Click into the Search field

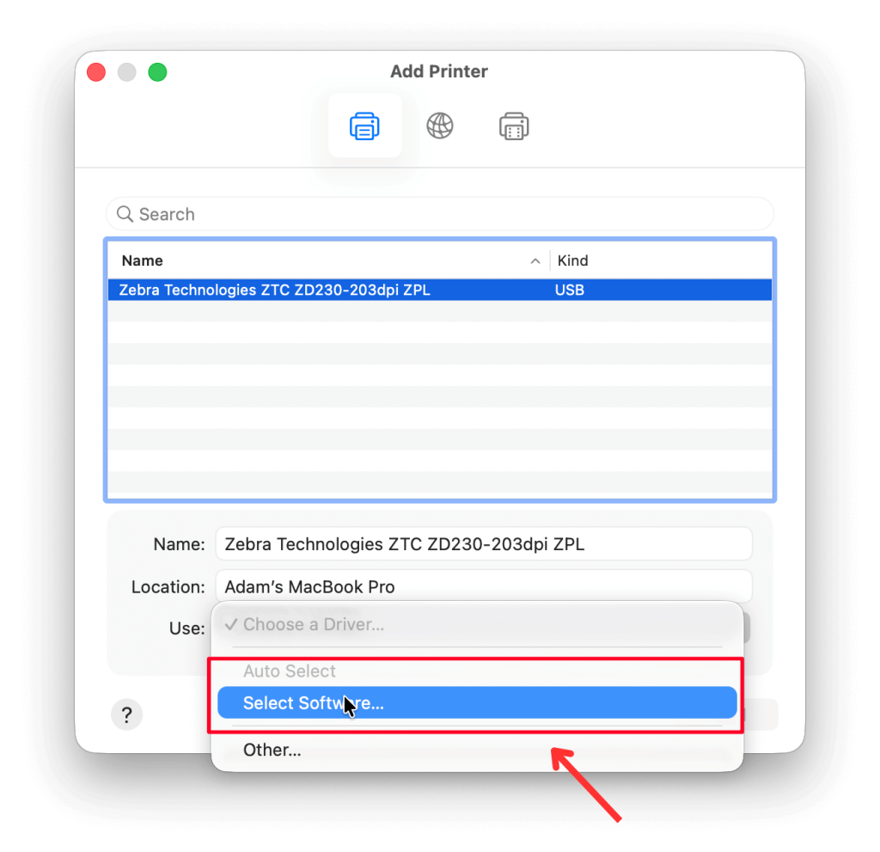[x=447, y=214]
